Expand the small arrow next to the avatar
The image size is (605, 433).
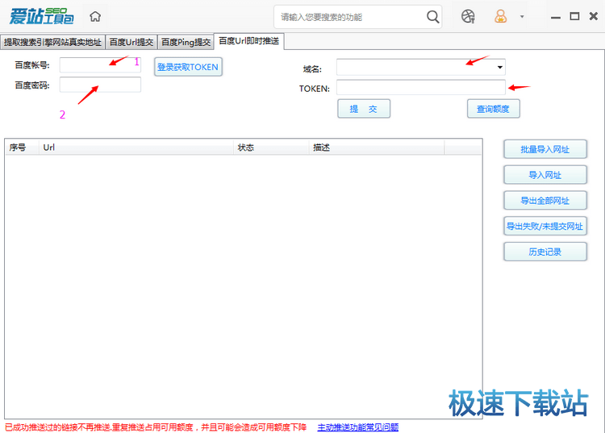522,17
